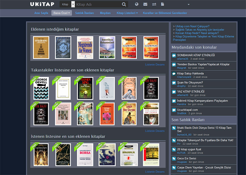
Task: View seller RUTUR profile
Action: point(181,153)
